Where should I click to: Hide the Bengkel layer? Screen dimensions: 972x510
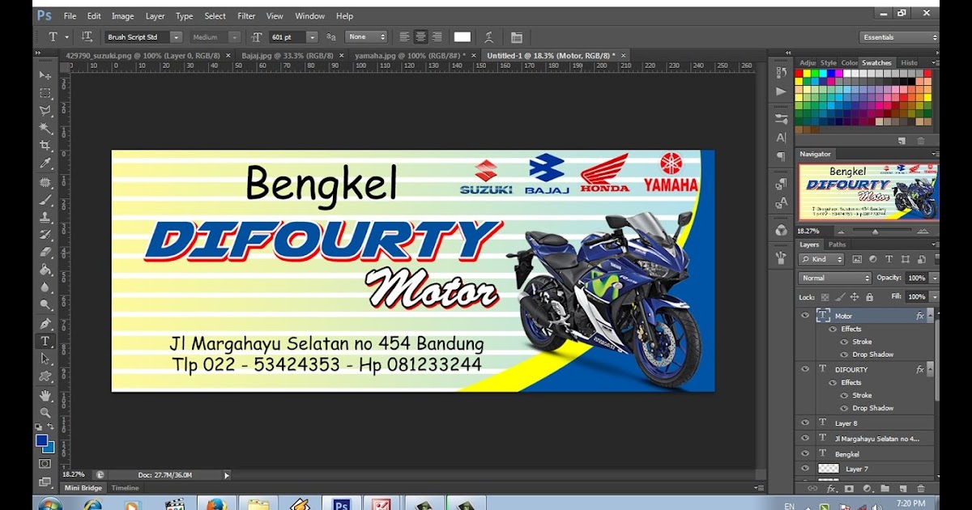(805, 453)
